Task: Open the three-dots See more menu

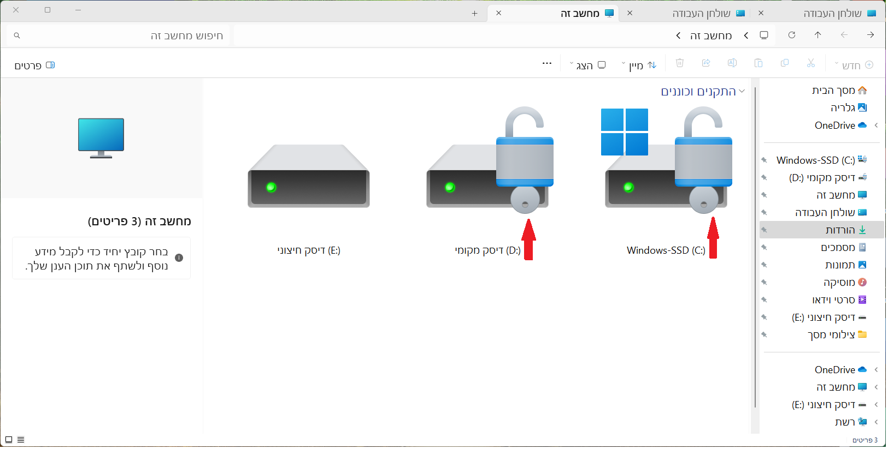Action: (546, 63)
